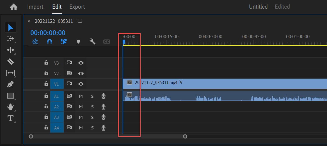Solo track A3
327x146 pixels.
92,117
